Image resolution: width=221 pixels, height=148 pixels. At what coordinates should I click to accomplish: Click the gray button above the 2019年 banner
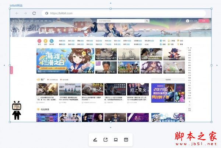tap(168, 80)
